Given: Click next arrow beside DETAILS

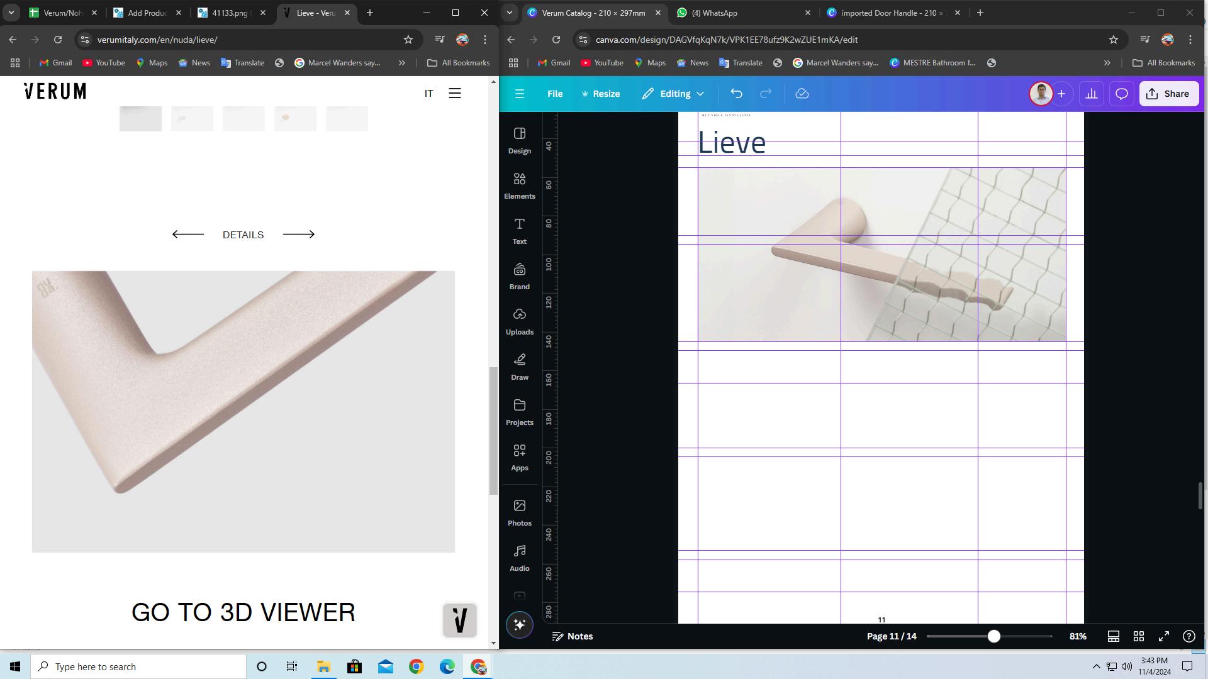Looking at the screenshot, I should 298,235.
